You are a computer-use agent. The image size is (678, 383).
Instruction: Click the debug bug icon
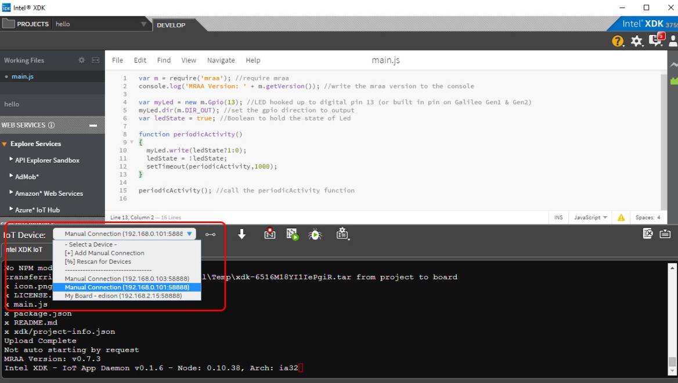pos(315,234)
